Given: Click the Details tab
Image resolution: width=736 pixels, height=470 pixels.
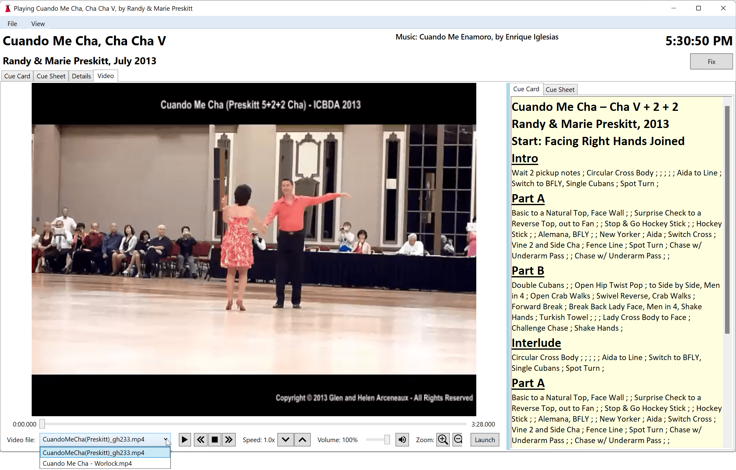Looking at the screenshot, I should 81,76.
